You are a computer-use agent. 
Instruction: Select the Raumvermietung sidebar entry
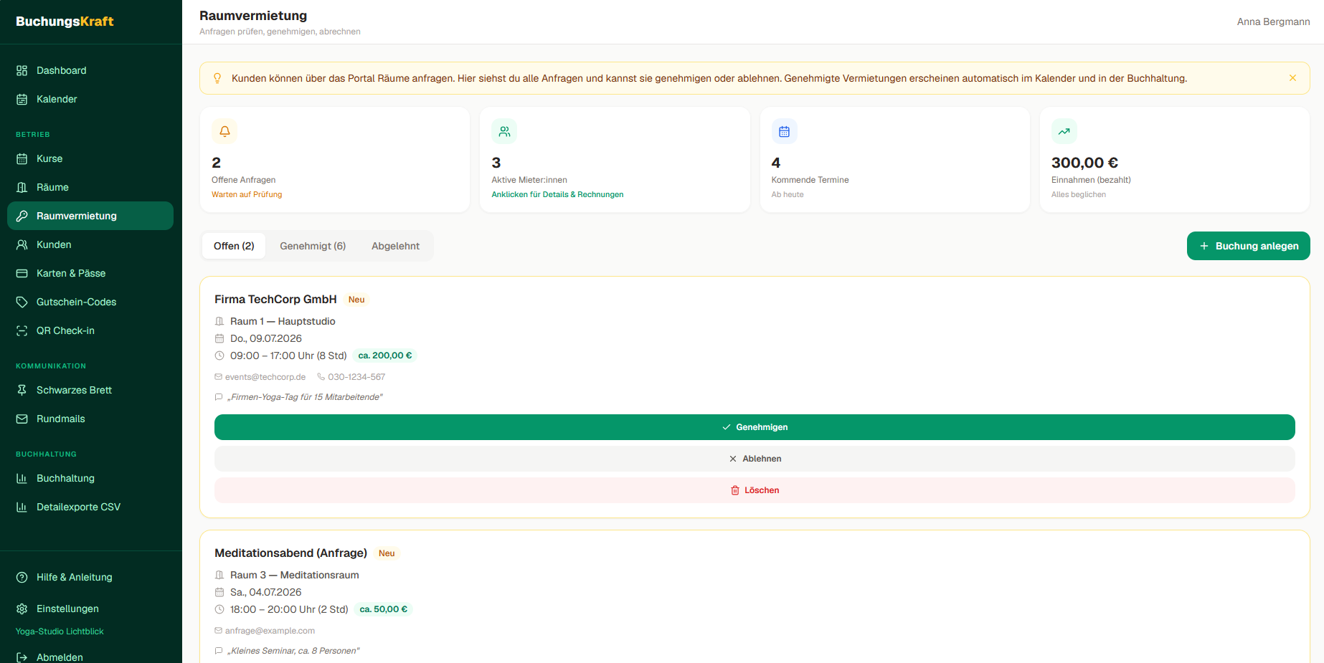(90, 216)
